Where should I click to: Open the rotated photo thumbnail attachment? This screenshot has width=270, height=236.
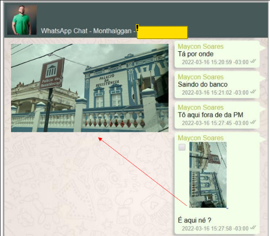[x=208, y=175]
